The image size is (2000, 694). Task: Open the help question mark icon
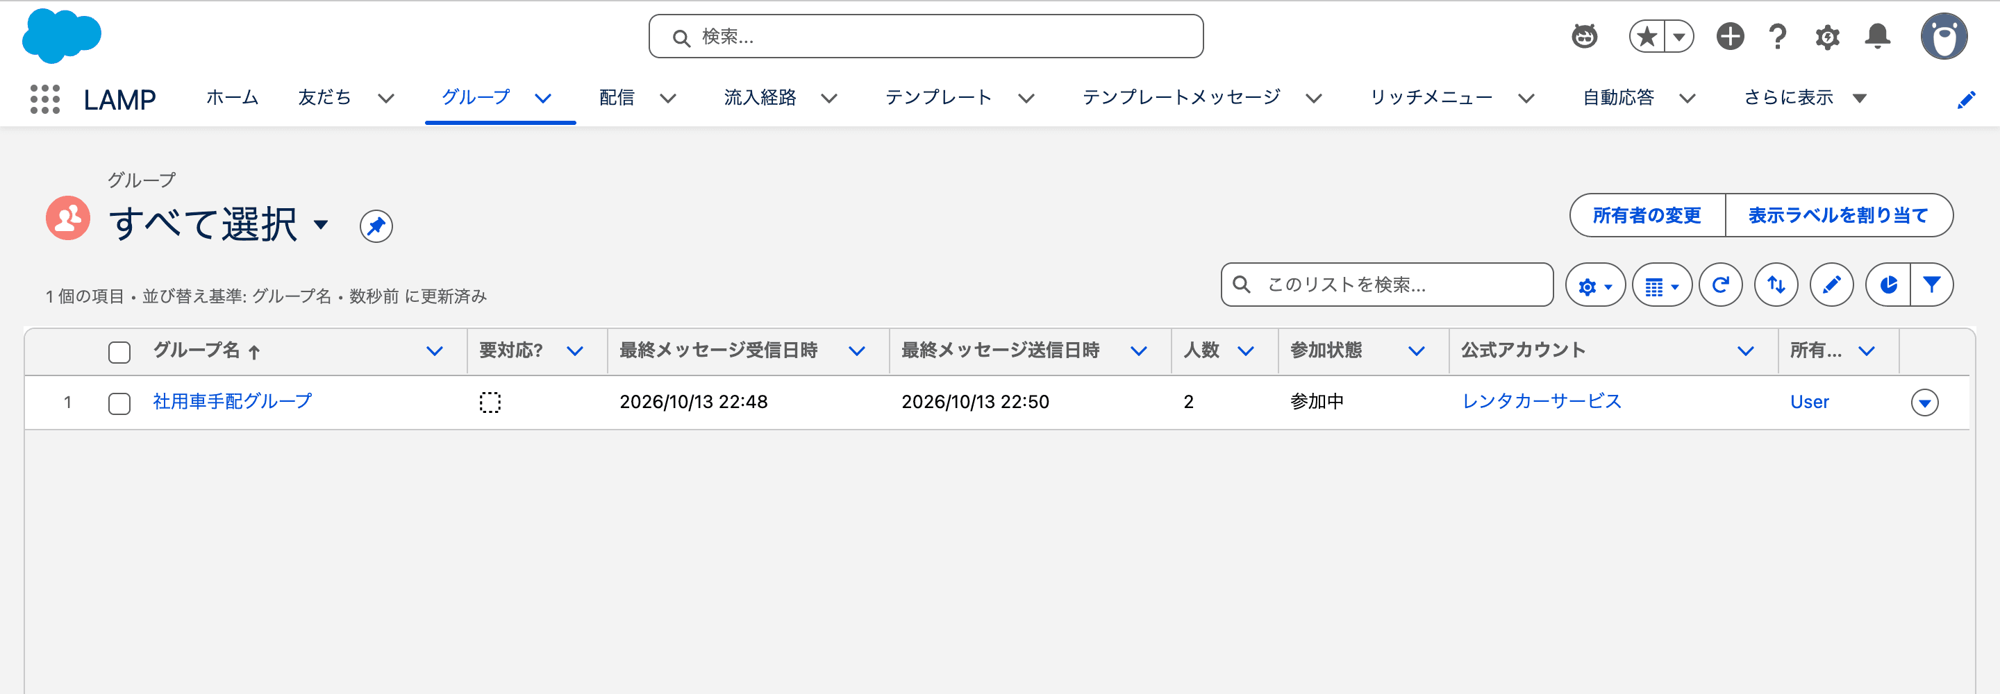pos(1777,35)
